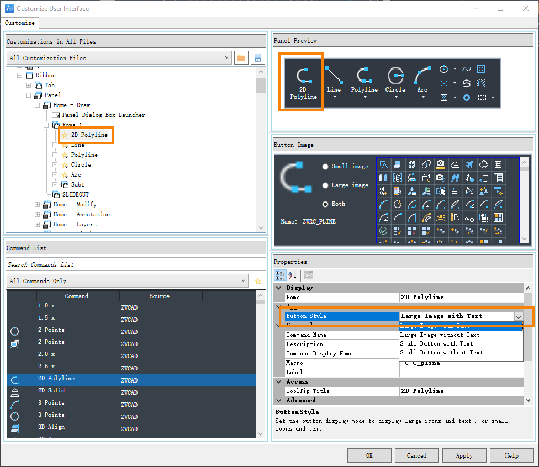Click the 2D Solid command icon
539x467 pixels.
(15, 392)
